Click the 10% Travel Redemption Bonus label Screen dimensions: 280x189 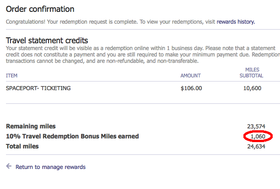pos(72,136)
